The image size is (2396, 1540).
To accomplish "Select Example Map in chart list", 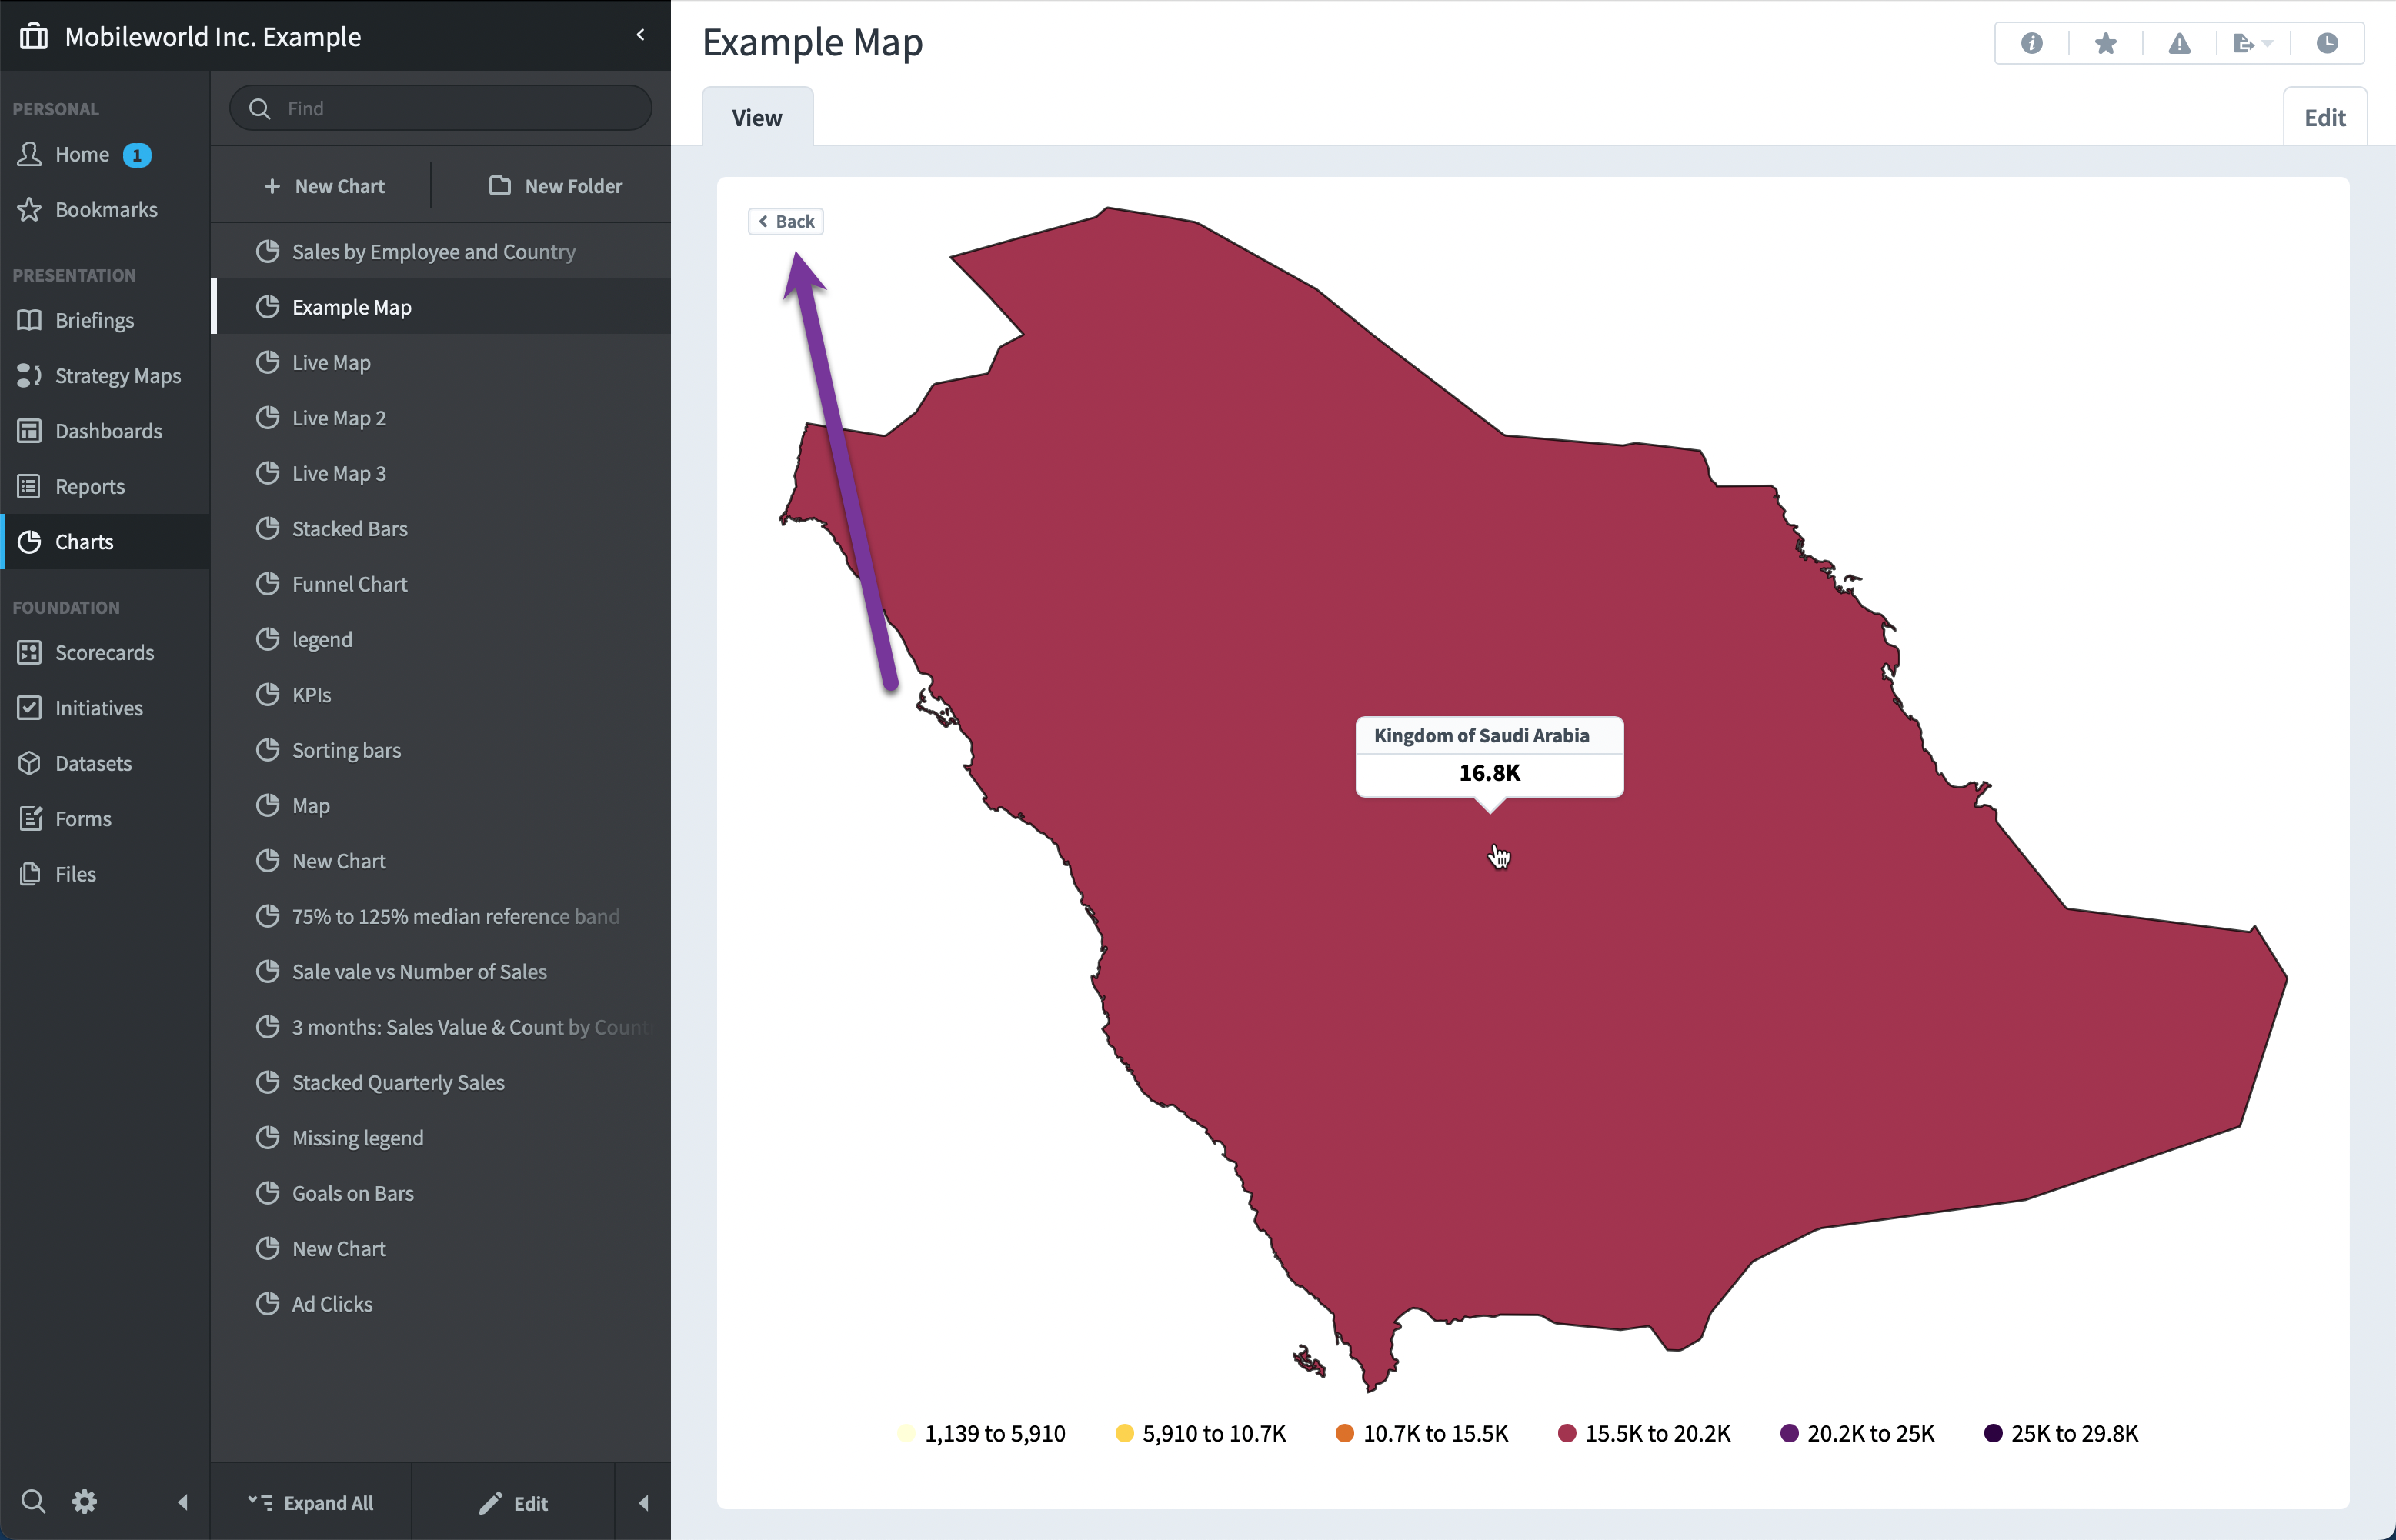I will click(x=440, y=306).
